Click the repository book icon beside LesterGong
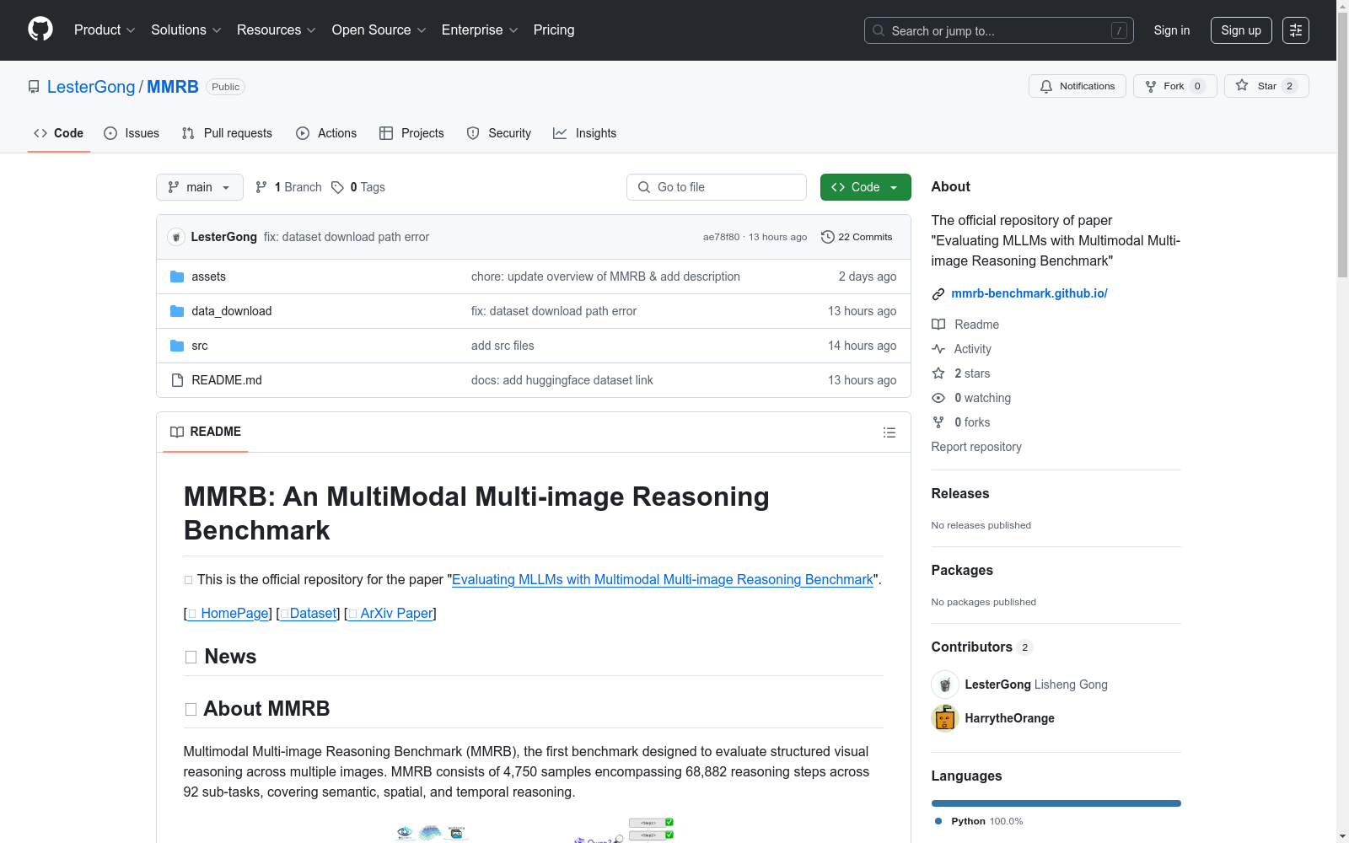Image resolution: width=1349 pixels, height=843 pixels. (34, 87)
